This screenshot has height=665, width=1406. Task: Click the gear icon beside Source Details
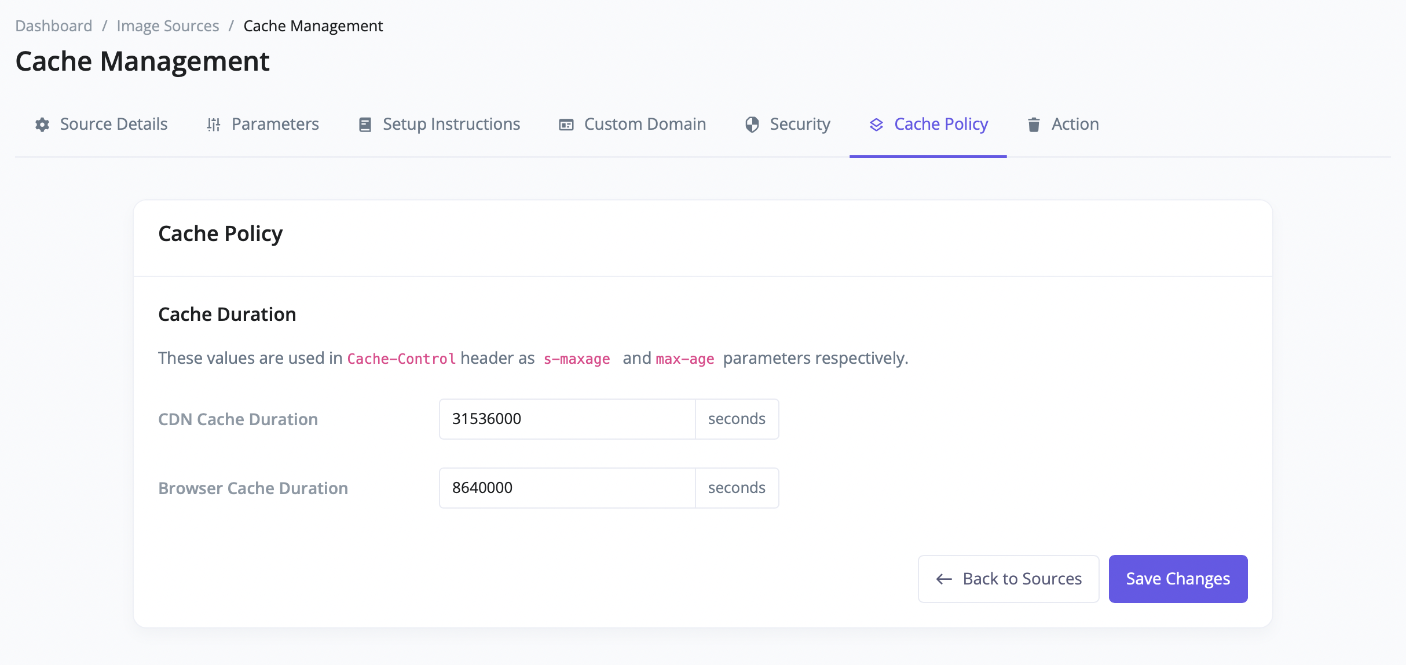coord(42,125)
